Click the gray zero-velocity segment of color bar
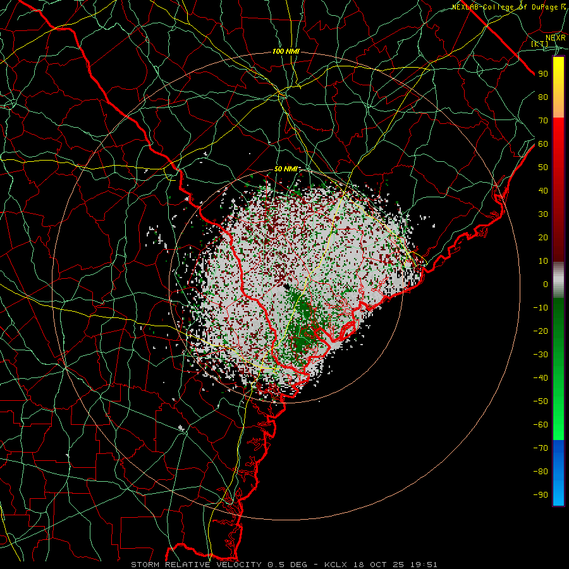 [x=558, y=280]
